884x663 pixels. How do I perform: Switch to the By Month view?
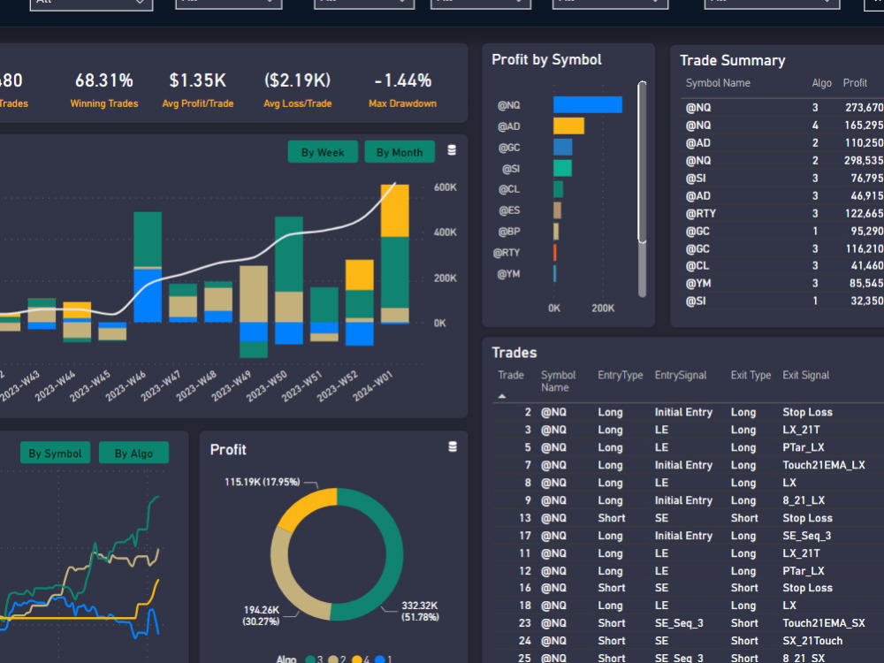400,151
